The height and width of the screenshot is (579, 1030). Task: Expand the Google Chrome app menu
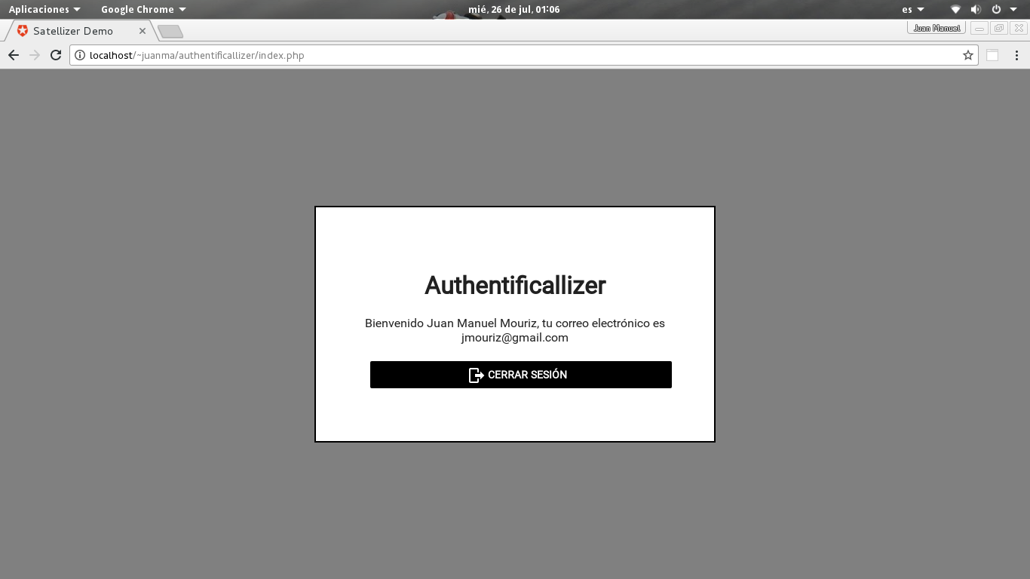pyautogui.click(x=143, y=10)
